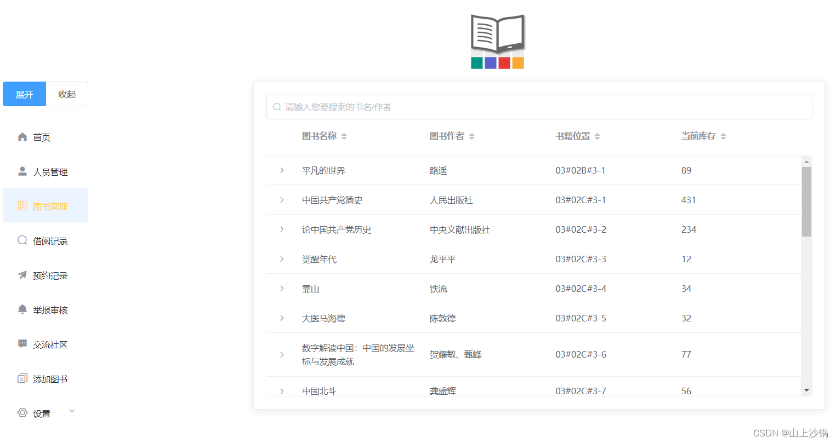Image resolution: width=836 pixels, height=443 pixels.
Task: Click the red color square under logo
Action: (x=504, y=63)
